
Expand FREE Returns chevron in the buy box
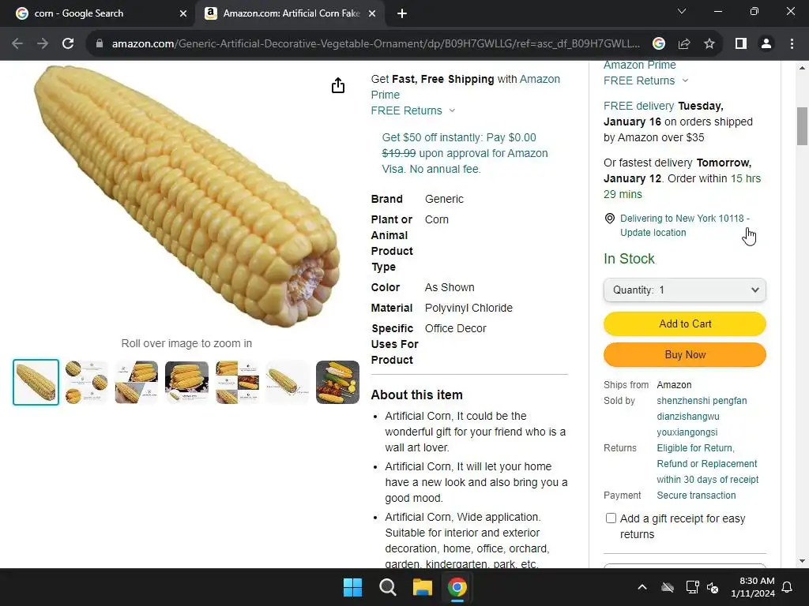[686, 80]
